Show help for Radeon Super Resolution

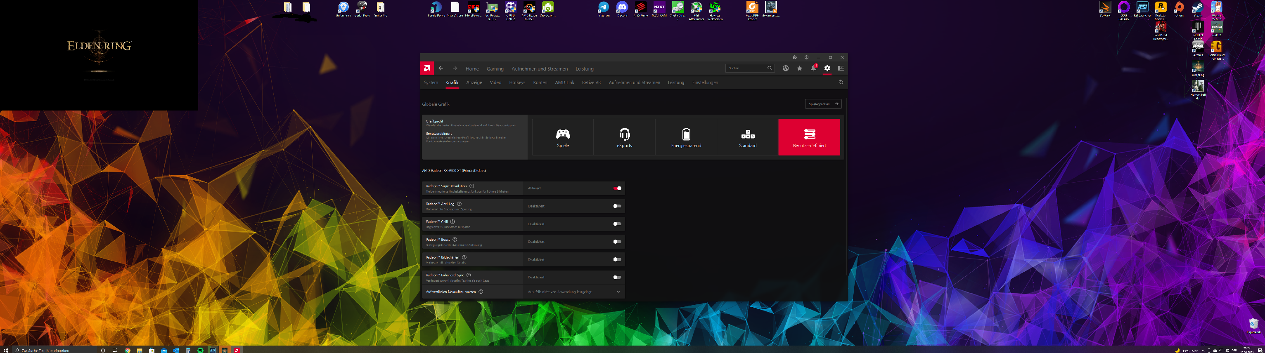click(471, 186)
